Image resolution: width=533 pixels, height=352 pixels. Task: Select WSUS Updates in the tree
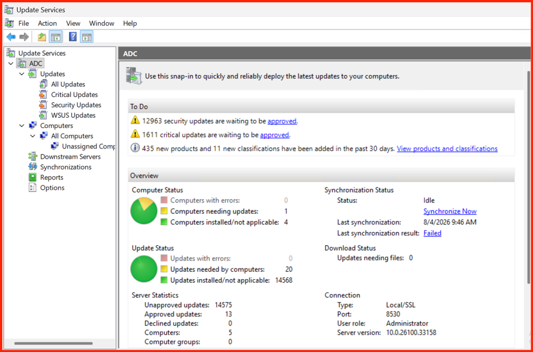[x=73, y=115]
